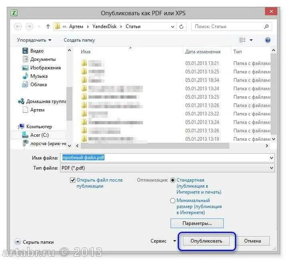Click the Excel icon in title bar
Screen dimensions: 287x261
pyautogui.click(x=14, y=13)
